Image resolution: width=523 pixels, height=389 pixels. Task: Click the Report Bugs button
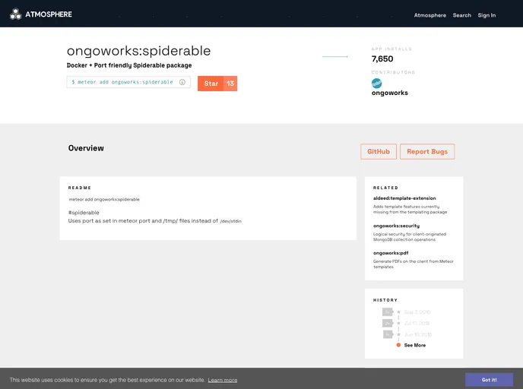(427, 152)
